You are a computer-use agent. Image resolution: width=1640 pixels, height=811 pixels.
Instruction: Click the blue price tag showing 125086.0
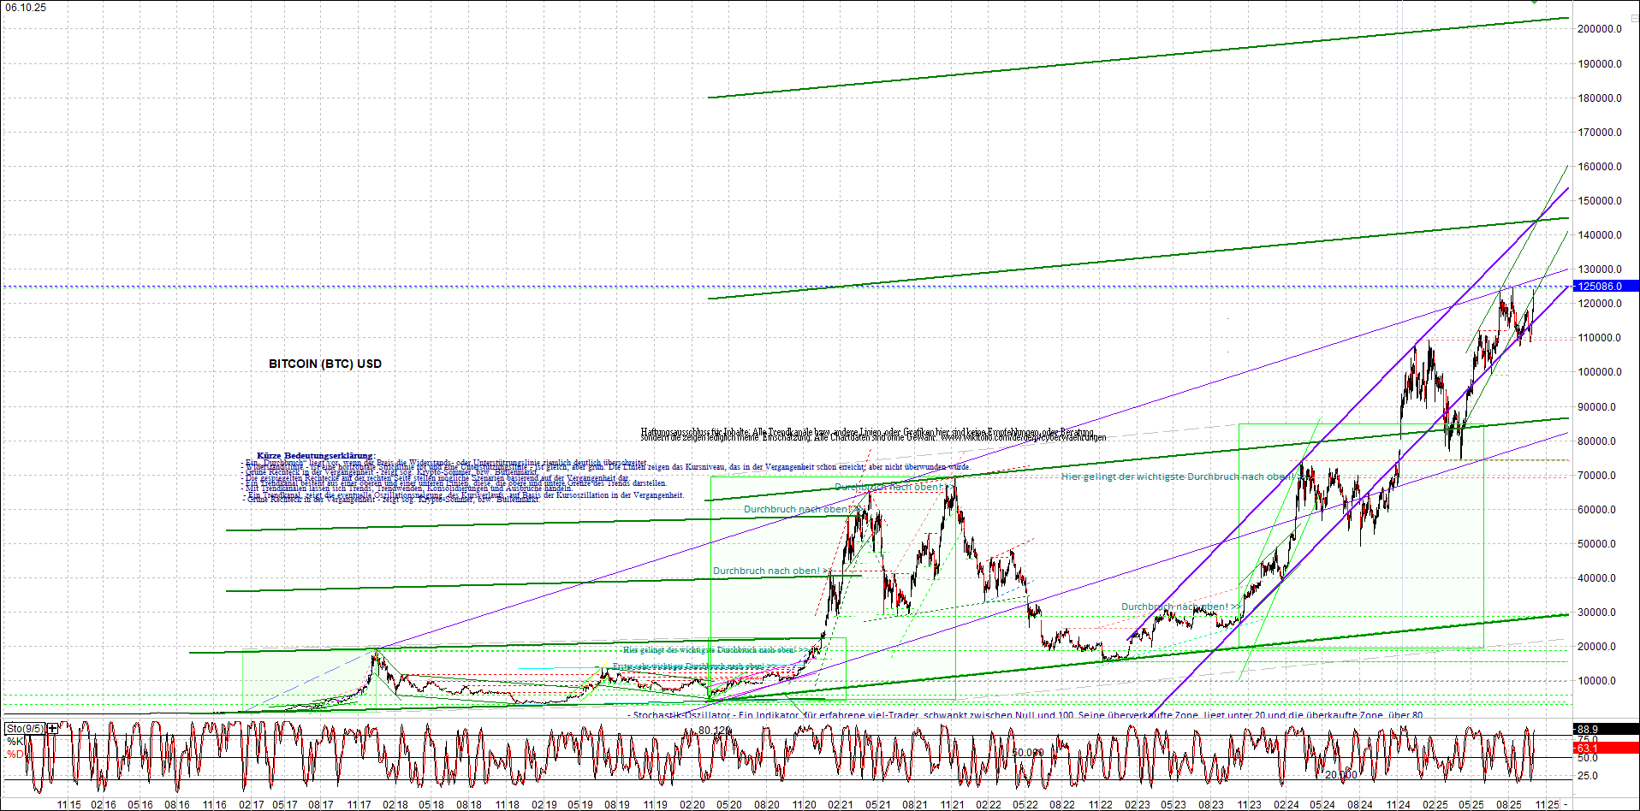1603,287
